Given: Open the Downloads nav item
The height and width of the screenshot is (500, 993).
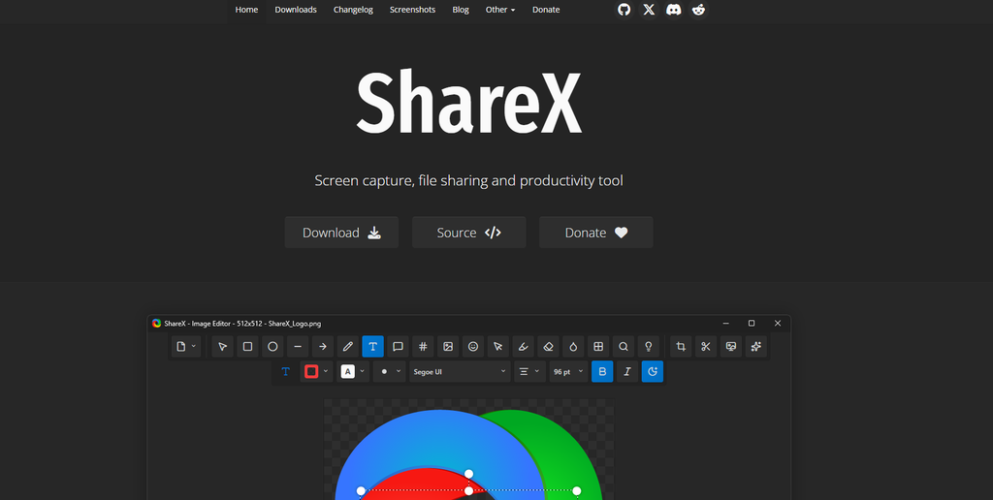Looking at the screenshot, I should [296, 10].
